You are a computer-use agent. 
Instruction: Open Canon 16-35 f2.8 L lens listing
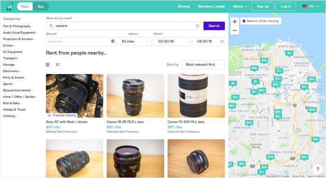(125, 122)
